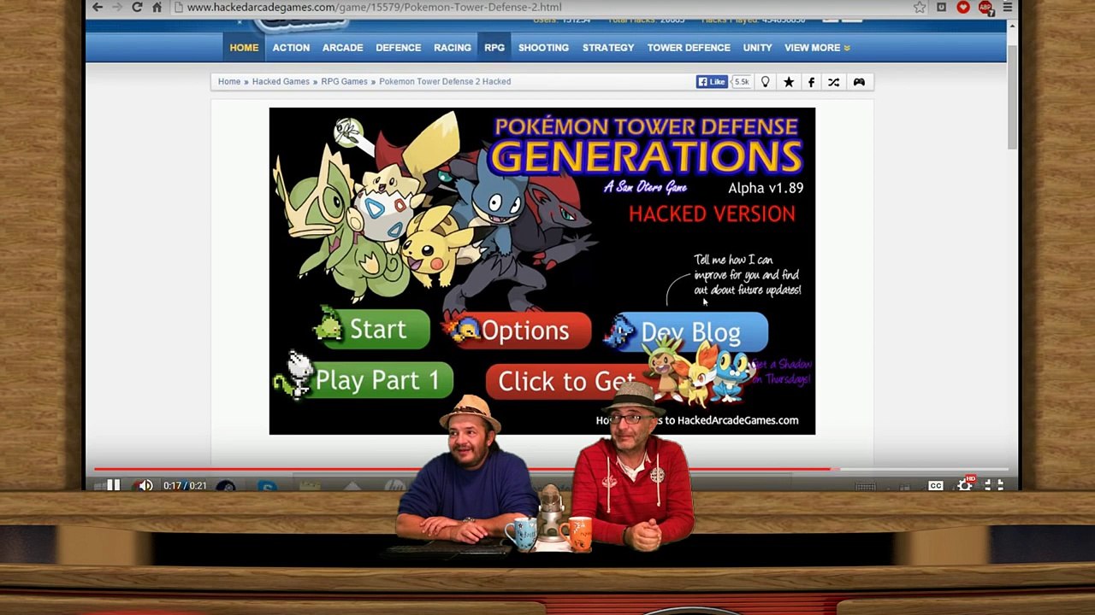Reload the page with refresh icon
The width and height of the screenshot is (1095, 615).
point(137,8)
